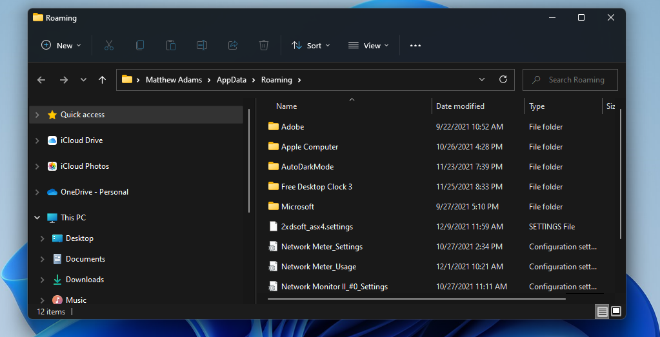Image resolution: width=660 pixels, height=337 pixels.
Task: Click the Cut scissors icon
Action: coord(109,45)
